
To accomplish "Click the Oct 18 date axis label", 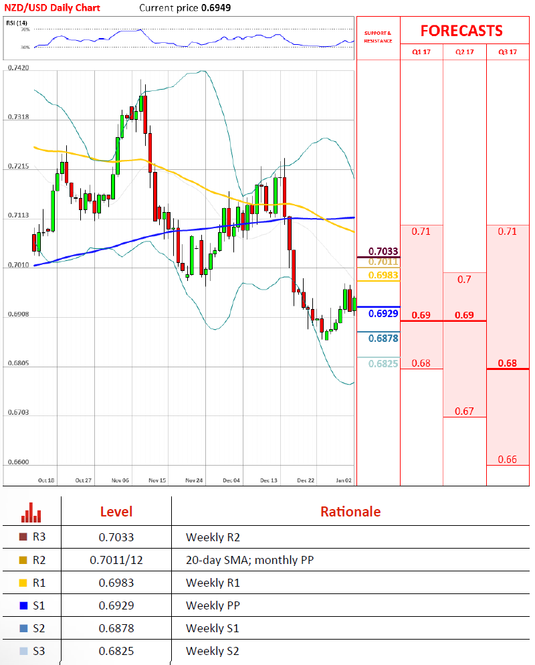I will point(46,480).
